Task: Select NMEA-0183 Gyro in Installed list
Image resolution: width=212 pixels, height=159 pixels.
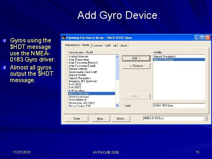Action: (179, 59)
